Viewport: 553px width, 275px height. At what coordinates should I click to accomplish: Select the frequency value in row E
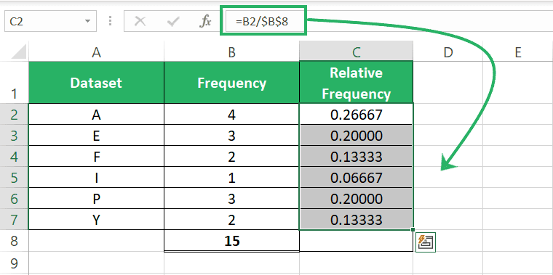(231, 136)
